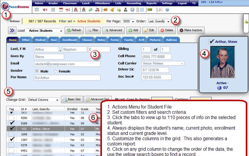Click the hamburger lunch icon

[x=105, y=10]
